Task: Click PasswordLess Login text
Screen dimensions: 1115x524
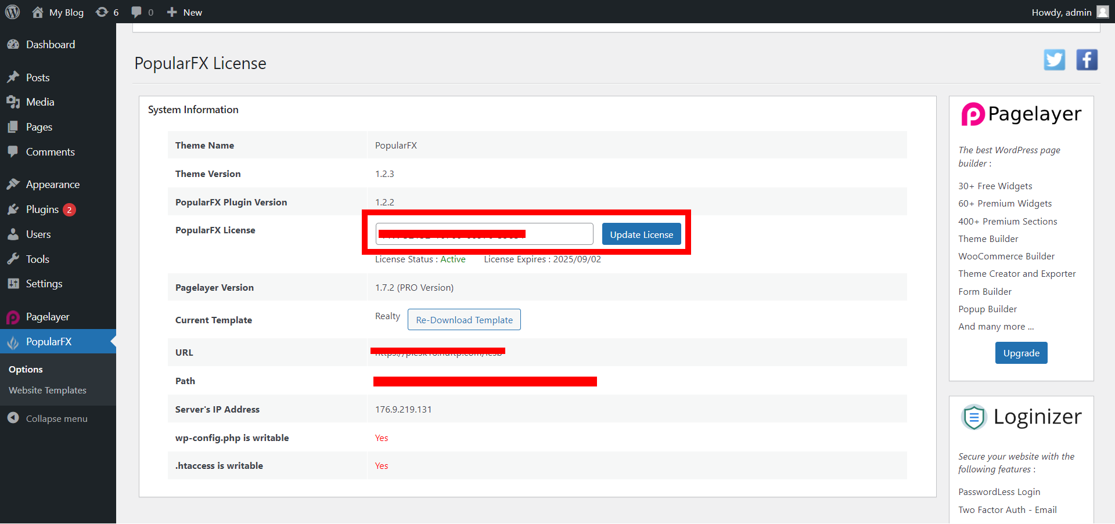Action: tap(999, 492)
